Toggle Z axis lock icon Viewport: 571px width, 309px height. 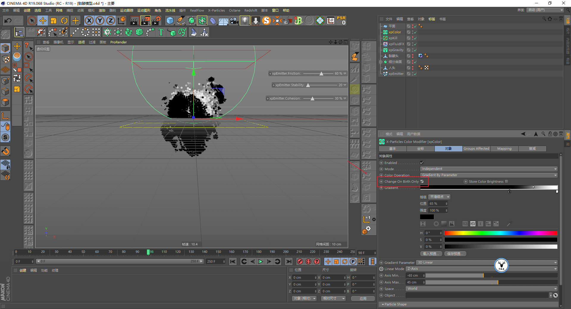click(x=111, y=21)
